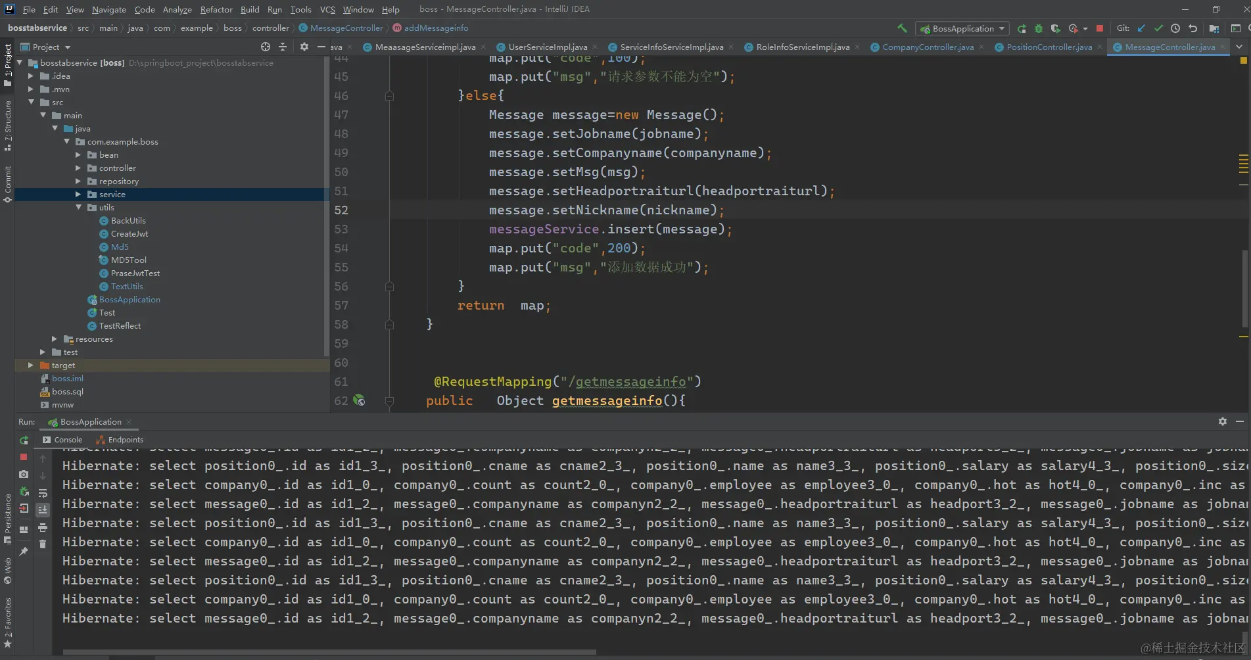Toggle the Persistence tool window sidebar tab
Image resolution: width=1251 pixels, height=660 pixels.
[7, 519]
